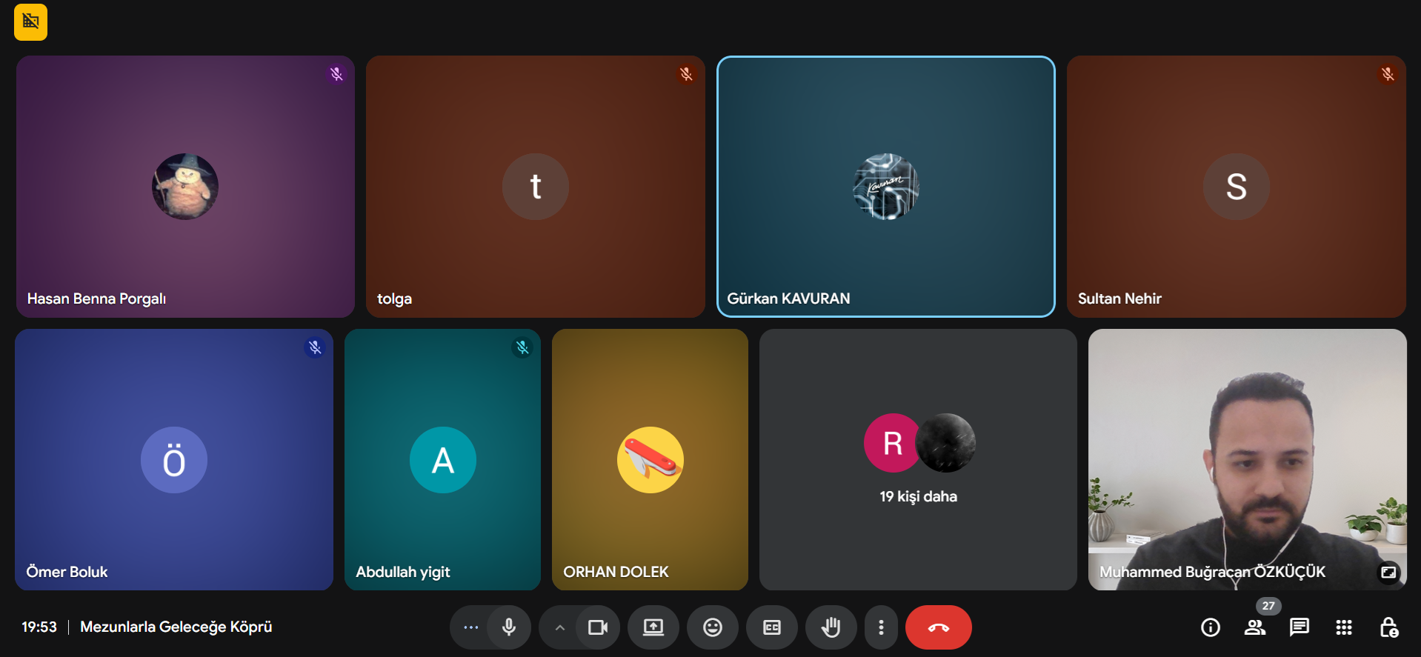Click the '19 kişi daha' participants tile
The width and height of the screenshot is (1421, 657).
917,460
